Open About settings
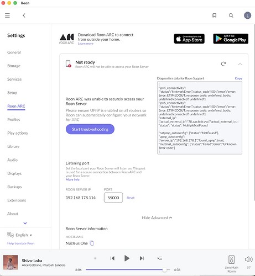 pyautogui.click(x=13, y=214)
